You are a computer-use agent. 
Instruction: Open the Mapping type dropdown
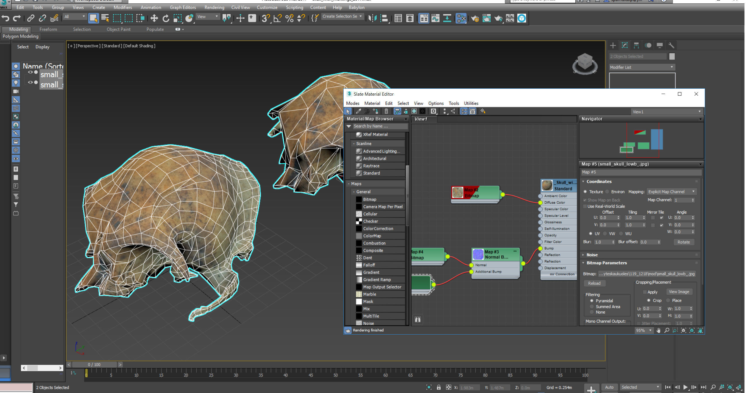point(672,192)
